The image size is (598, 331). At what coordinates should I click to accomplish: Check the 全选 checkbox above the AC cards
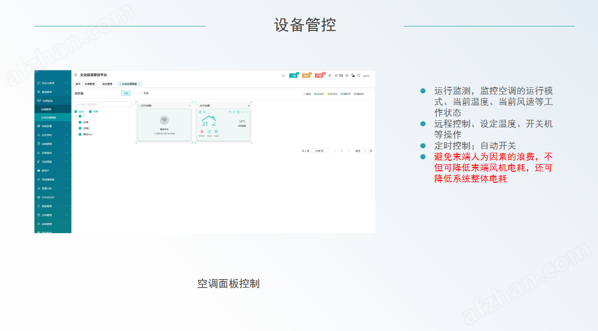pos(140,93)
